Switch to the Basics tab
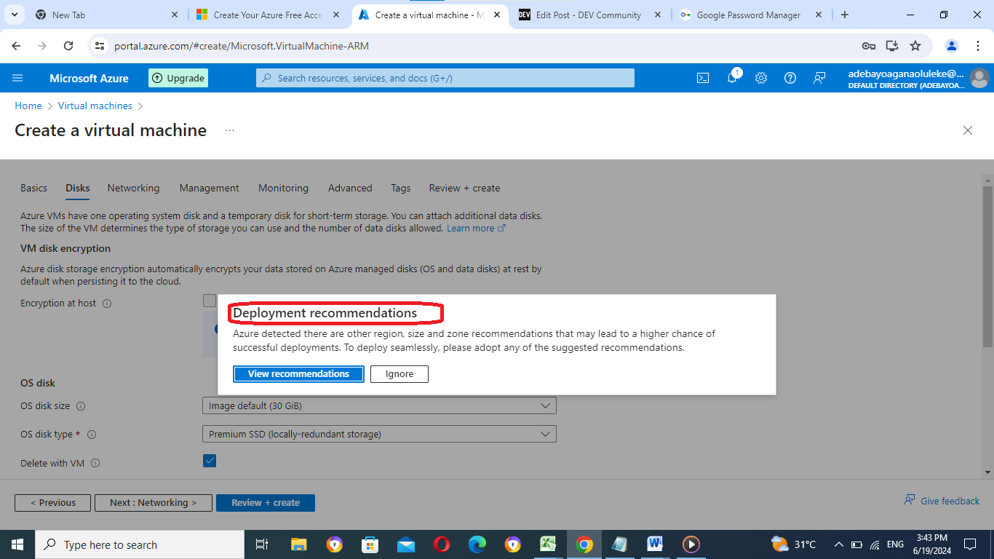The height and width of the screenshot is (559, 994). coord(33,188)
